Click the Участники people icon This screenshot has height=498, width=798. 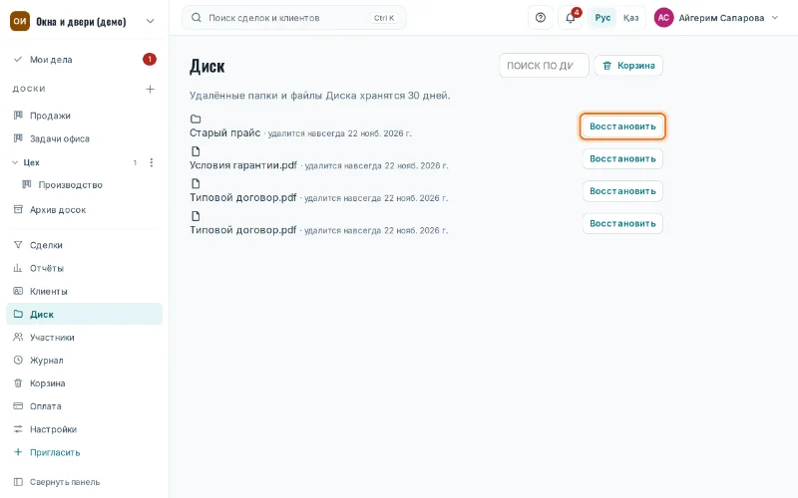18,337
